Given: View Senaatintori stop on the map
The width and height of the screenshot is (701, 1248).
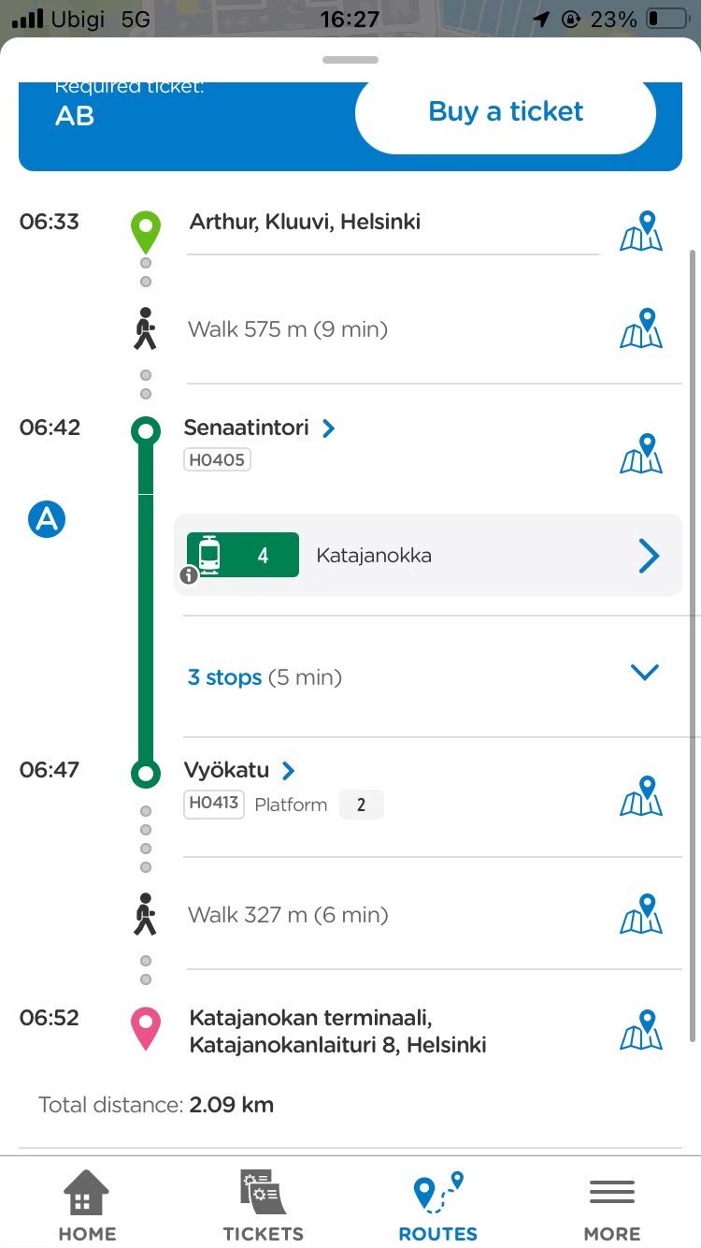Looking at the screenshot, I should pos(641,454).
